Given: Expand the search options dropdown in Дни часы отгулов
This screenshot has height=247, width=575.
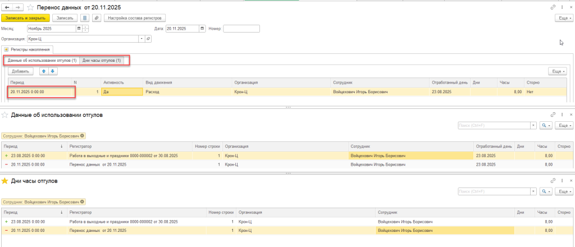Looking at the screenshot, I should (549, 191).
